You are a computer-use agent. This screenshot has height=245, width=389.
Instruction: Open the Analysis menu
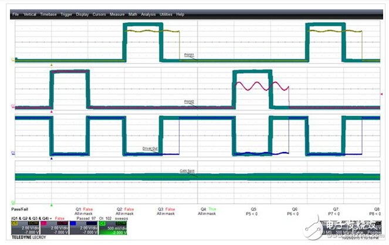coord(148,14)
